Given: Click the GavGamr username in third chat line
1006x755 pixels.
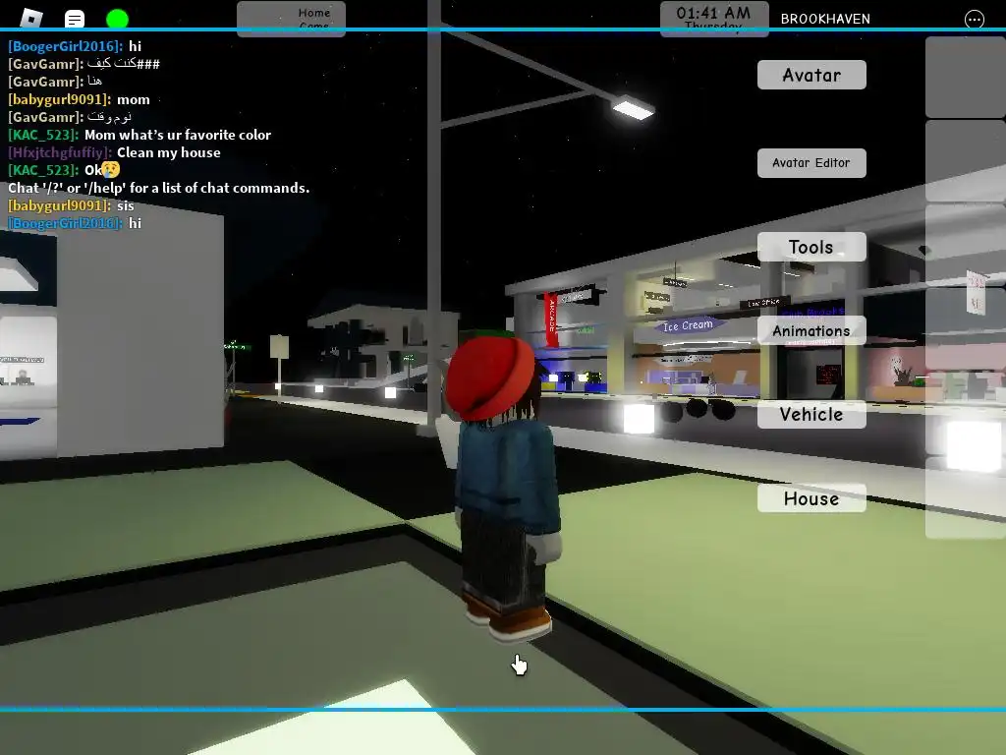Looking at the screenshot, I should pyautogui.click(x=45, y=82).
